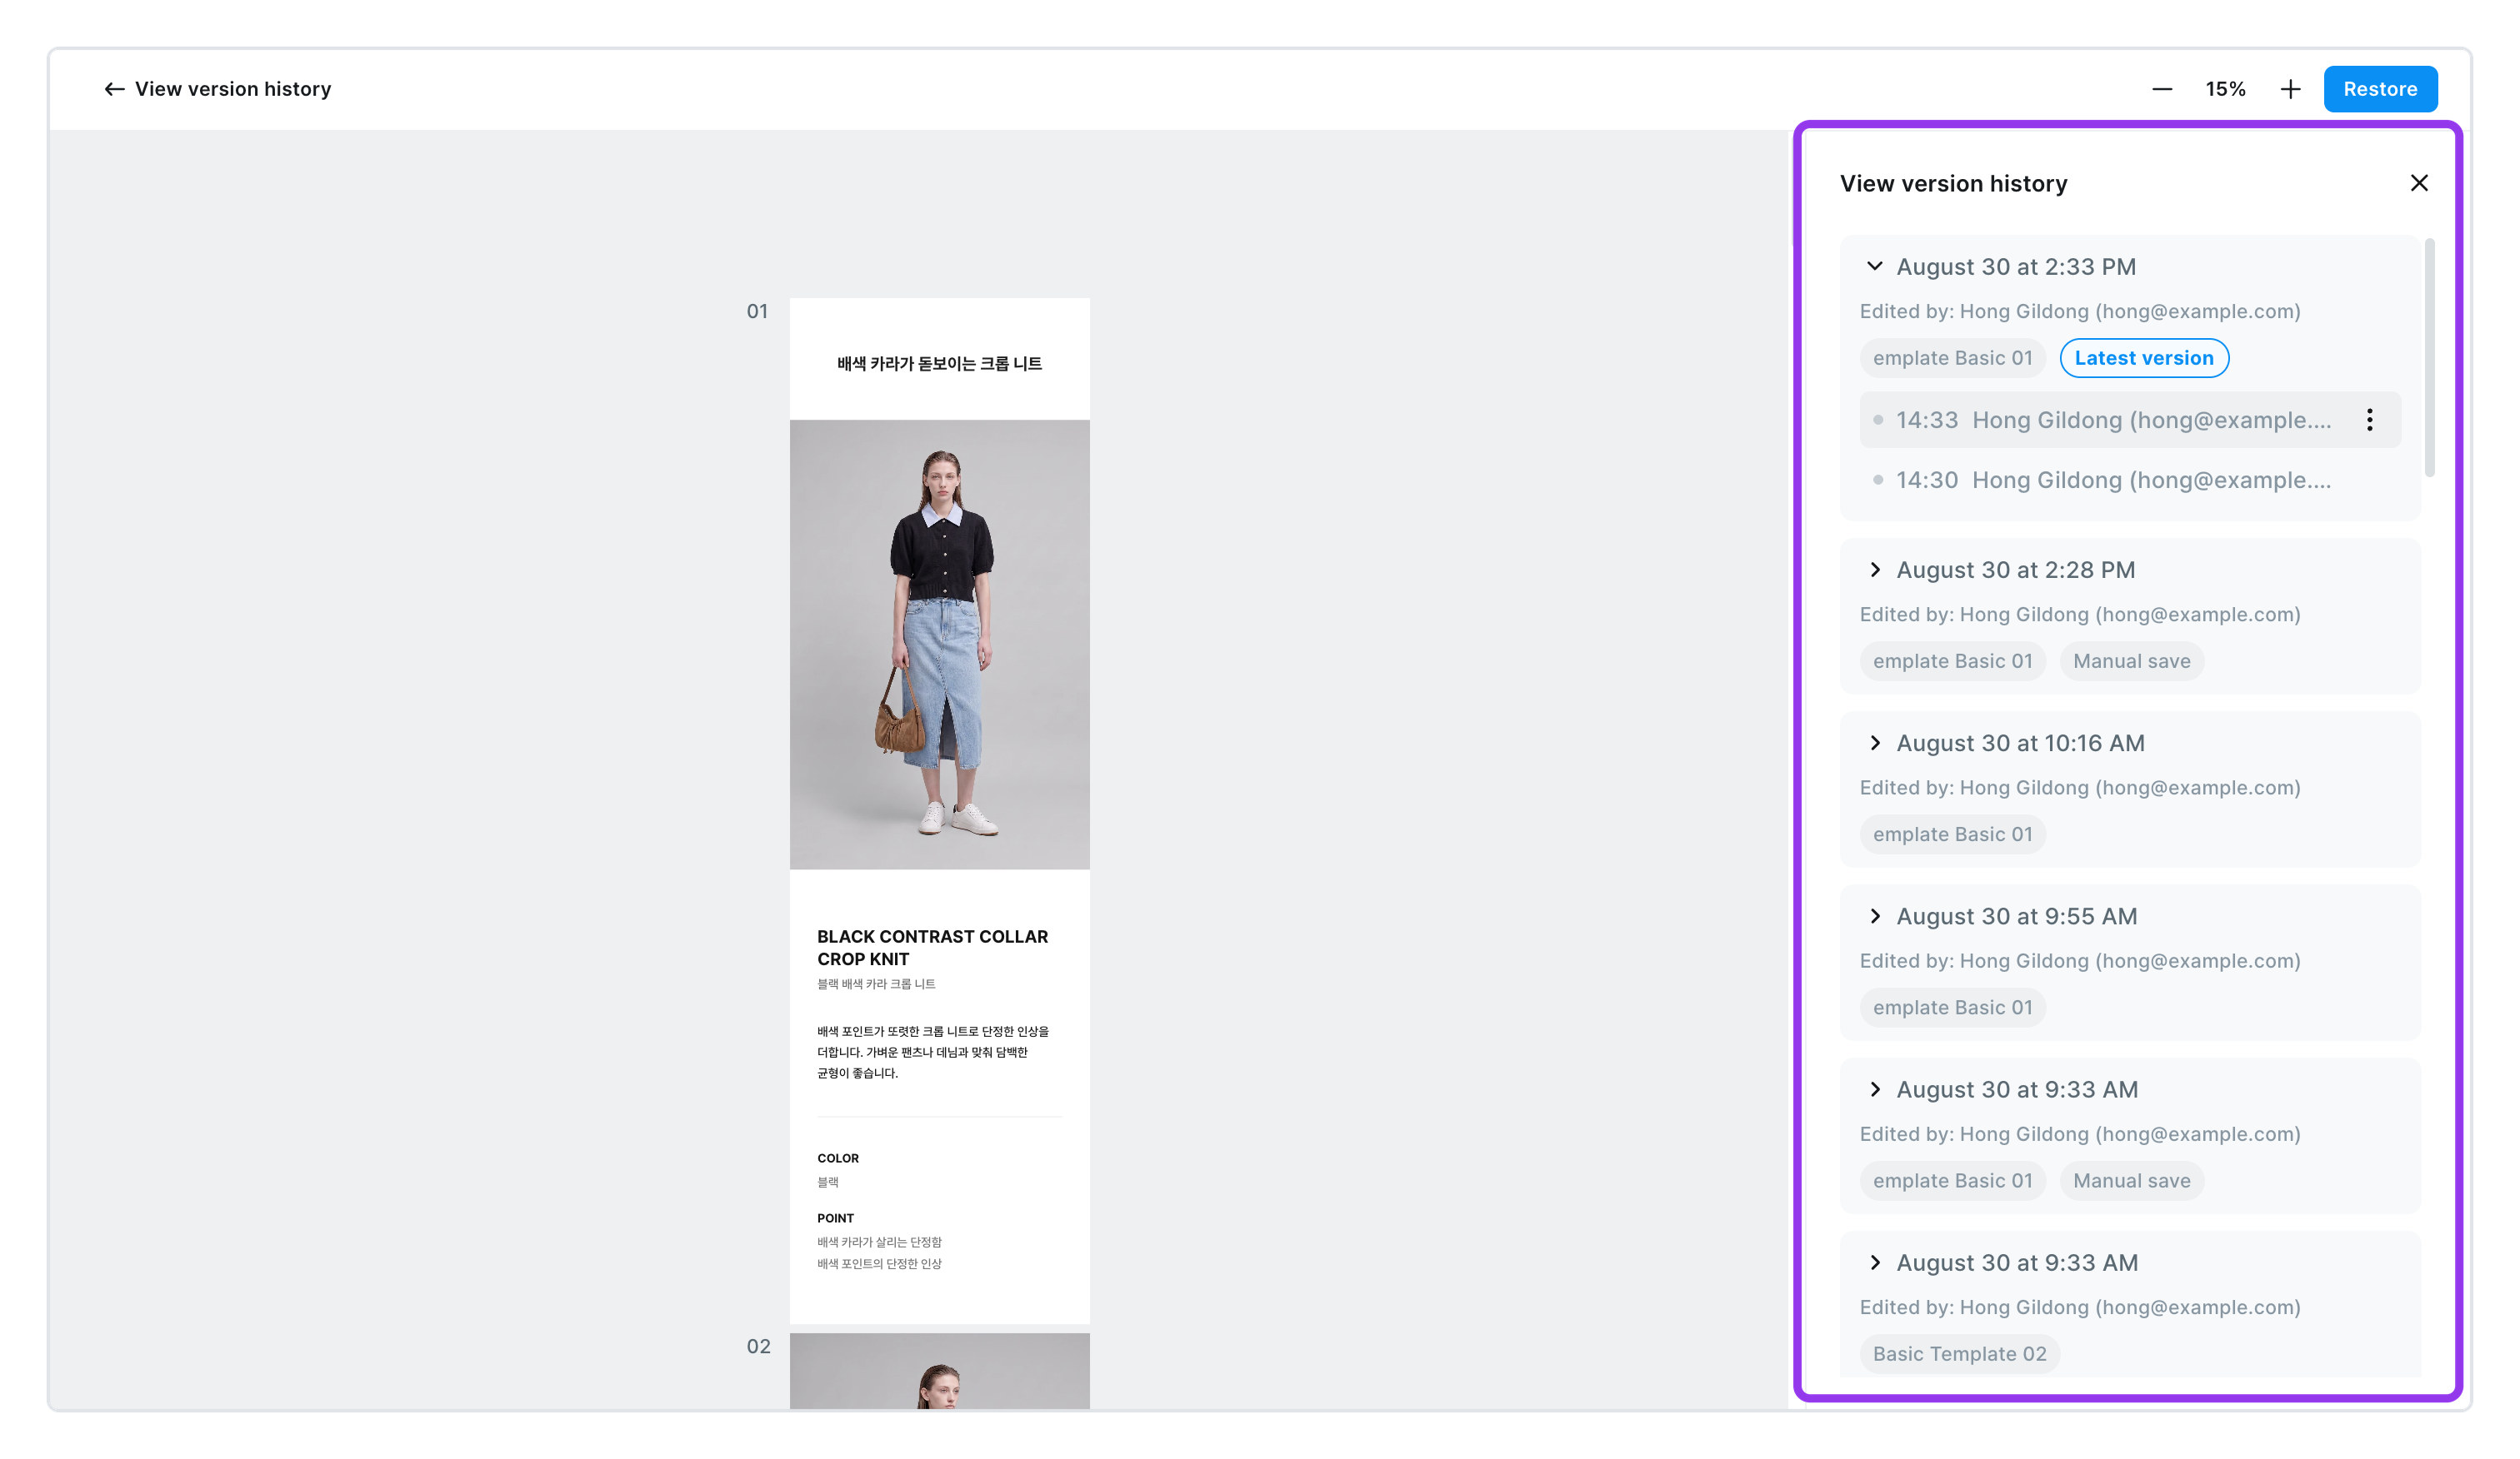This screenshot has width=2520, height=1459.
Task: Click the page 02 preview image
Action: [x=939, y=1371]
